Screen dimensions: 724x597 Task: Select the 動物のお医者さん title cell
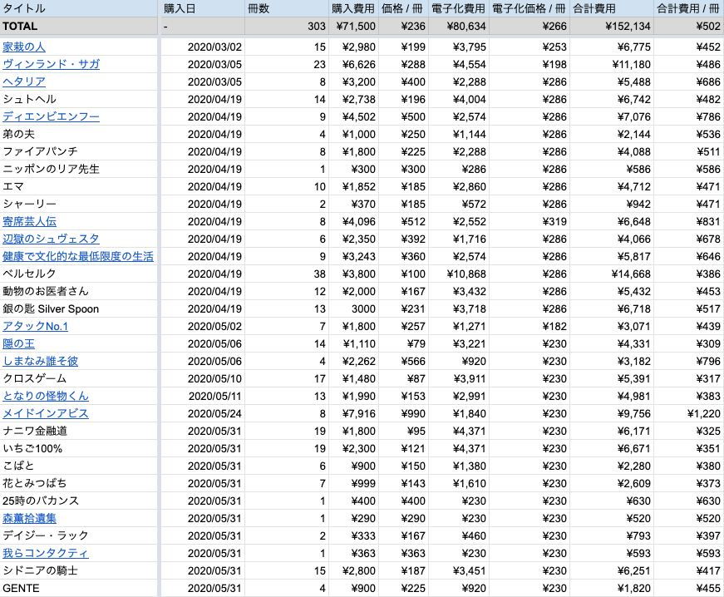pyautogui.click(x=79, y=291)
